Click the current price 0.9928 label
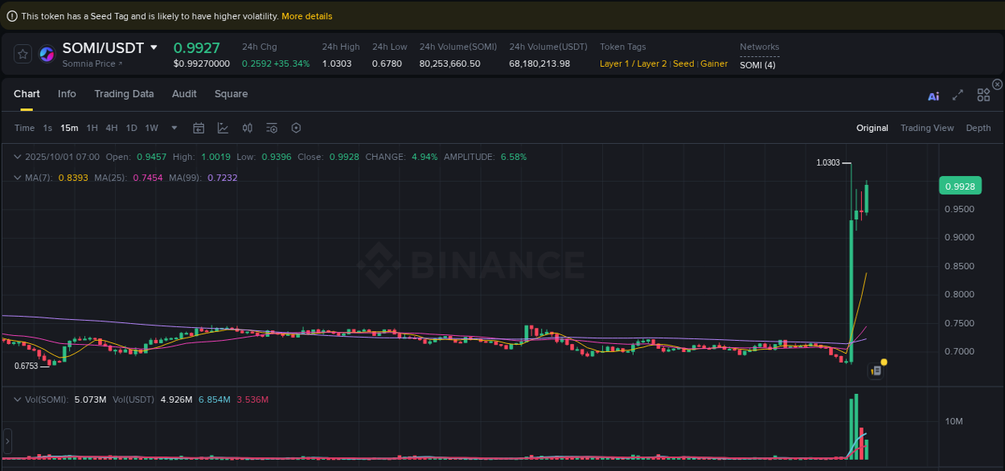The height and width of the screenshot is (471, 1005). click(960, 186)
